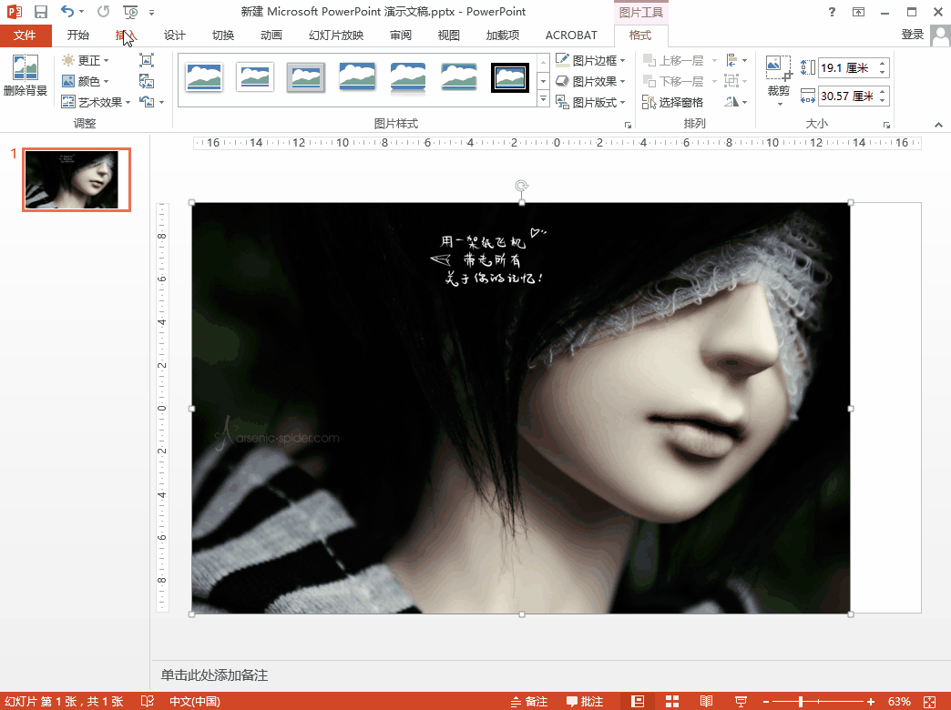This screenshot has width=951, height=710.
Task: Switch to Reading view in status bar
Action: (706, 702)
